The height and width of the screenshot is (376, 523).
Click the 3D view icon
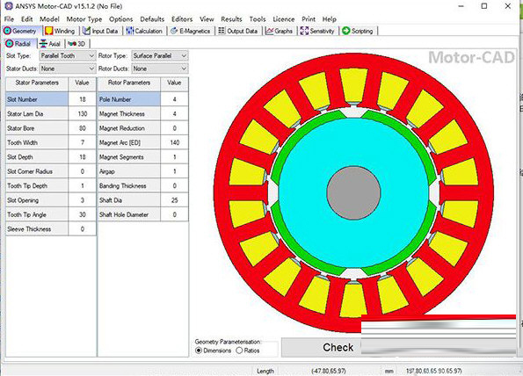tap(72, 44)
